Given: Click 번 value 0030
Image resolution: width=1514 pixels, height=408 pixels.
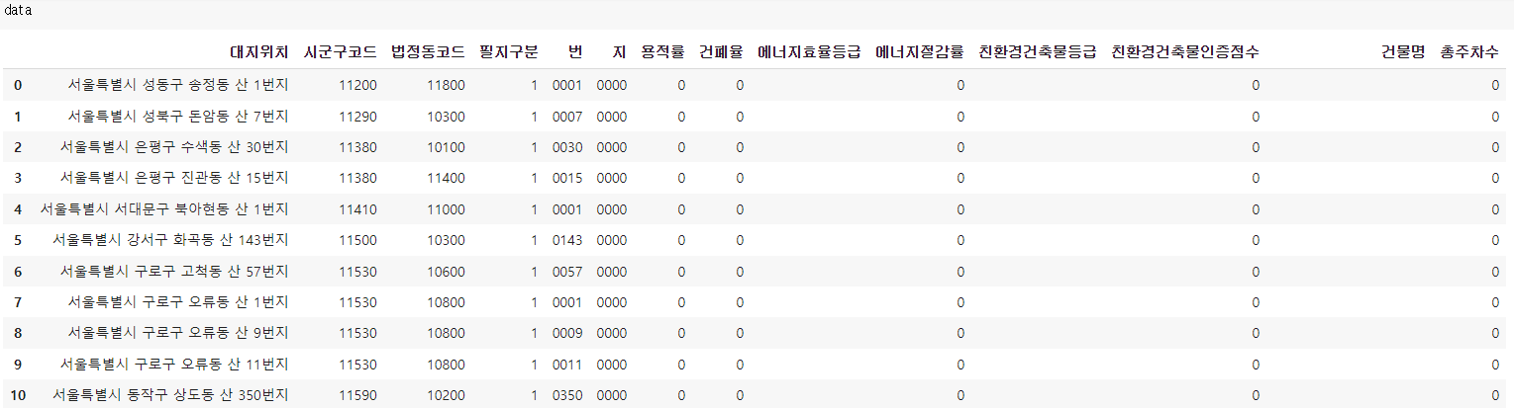Looking at the screenshot, I should (567, 147).
